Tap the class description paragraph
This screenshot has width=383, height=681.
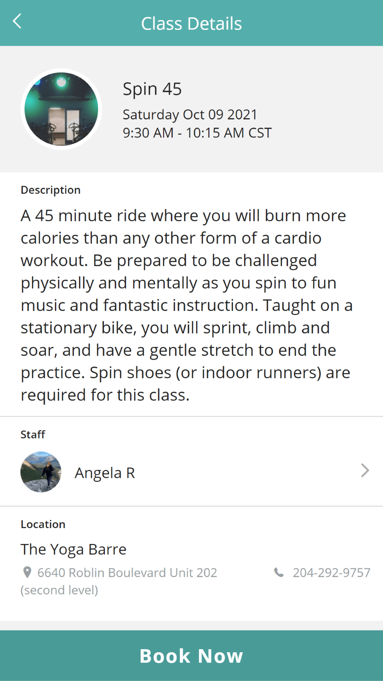pyautogui.click(x=187, y=305)
